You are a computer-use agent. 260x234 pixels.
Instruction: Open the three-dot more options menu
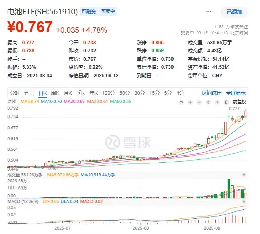[x=209, y=12]
